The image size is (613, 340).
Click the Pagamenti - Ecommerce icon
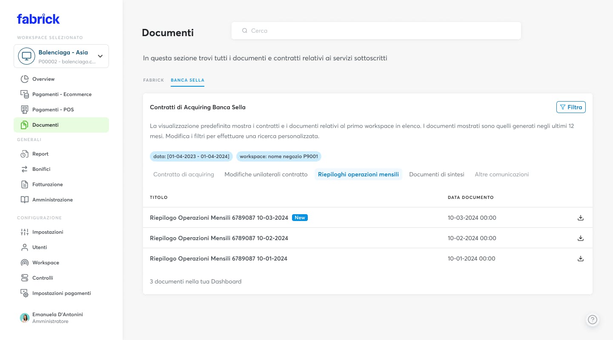point(25,94)
